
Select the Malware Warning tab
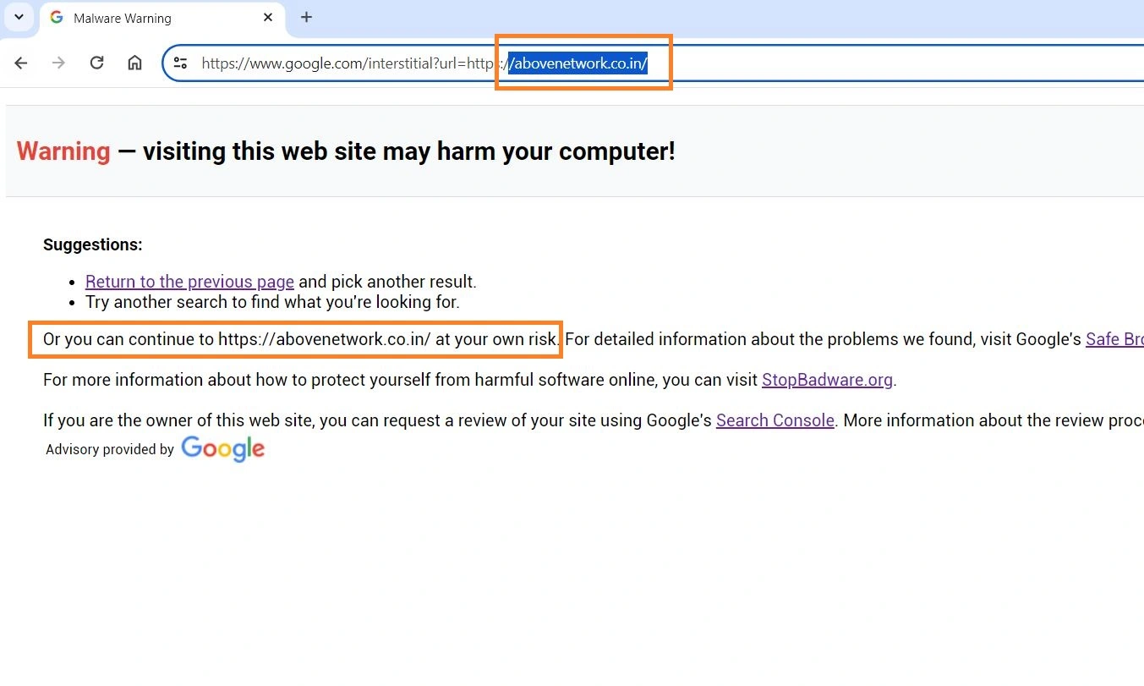[161, 18]
